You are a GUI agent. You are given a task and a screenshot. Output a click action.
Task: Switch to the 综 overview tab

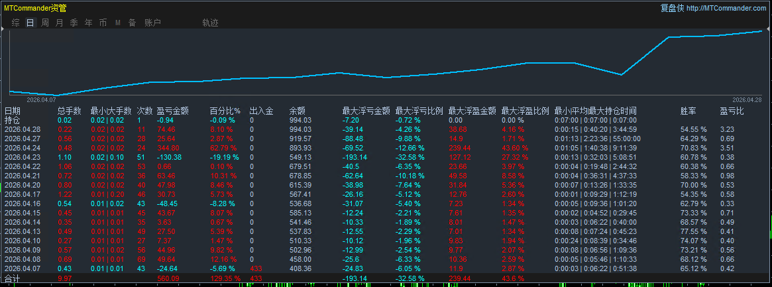(16, 23)
